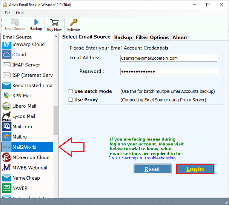Pick the KPN Mail icon

tap(6, 96)
